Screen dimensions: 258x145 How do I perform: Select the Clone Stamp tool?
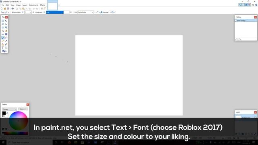pyautogui.click(x=3, y=44)
